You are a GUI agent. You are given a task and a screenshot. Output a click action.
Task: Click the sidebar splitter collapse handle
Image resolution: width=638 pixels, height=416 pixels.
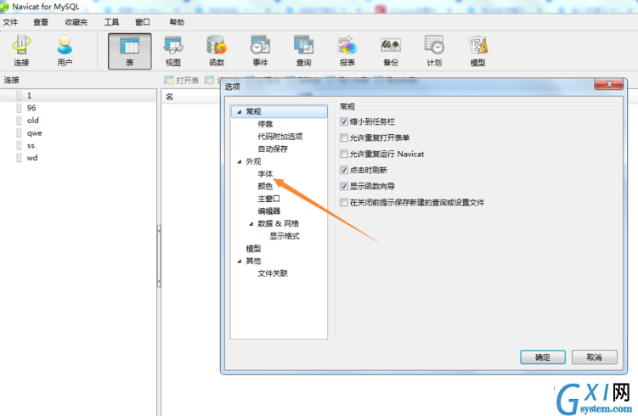coord(159,256)
